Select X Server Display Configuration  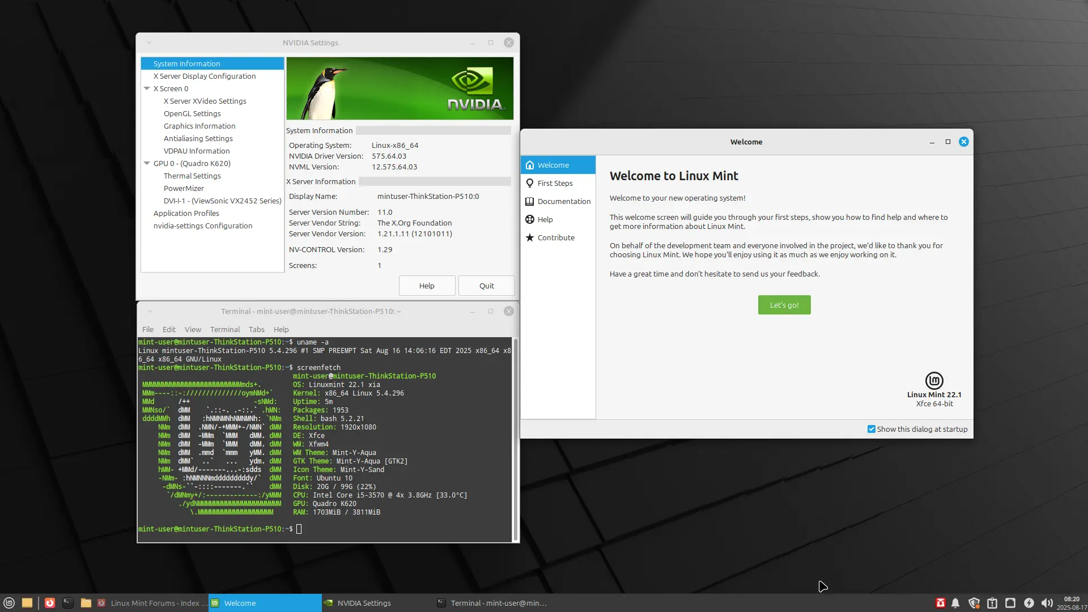click(x=212, y=76)
